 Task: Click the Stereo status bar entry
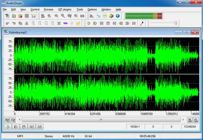(49, 136)
